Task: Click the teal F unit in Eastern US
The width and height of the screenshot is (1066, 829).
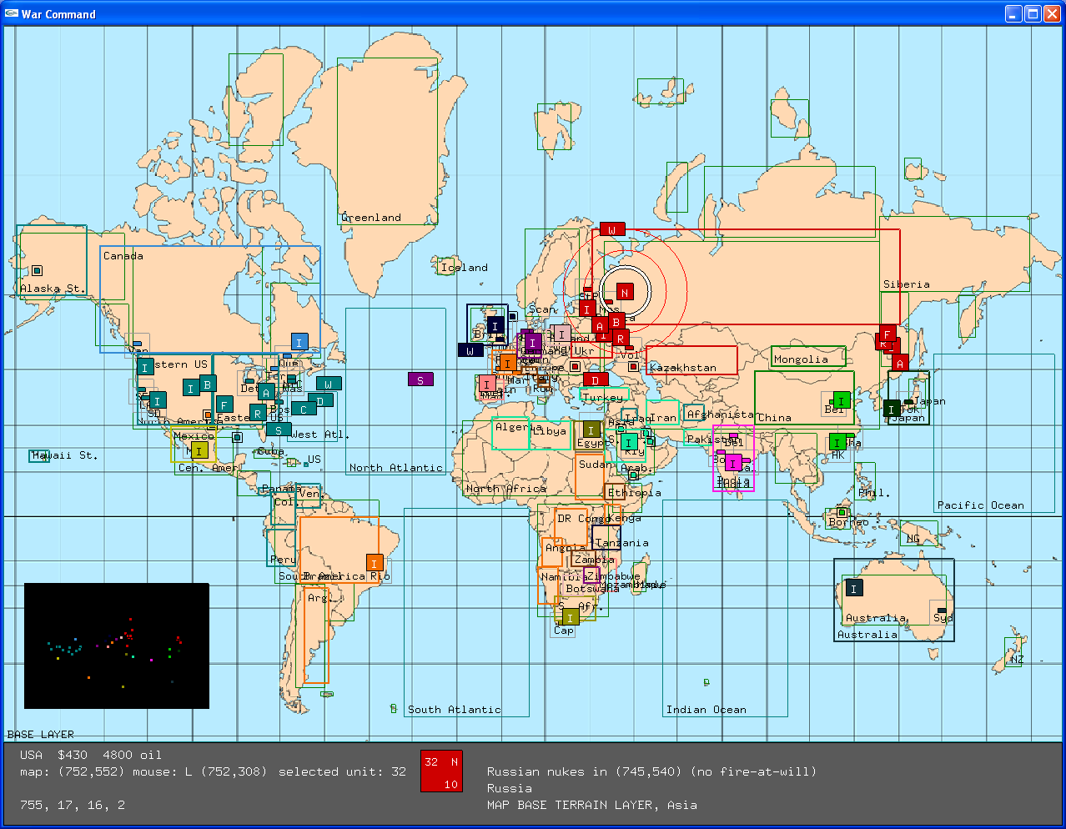Action: (224, 405)
